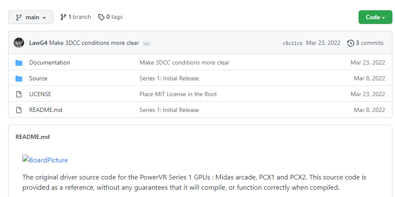Click the commits history clock icon
The width and height of the screenshot is (395, 197).
click(x=351, y=43)
